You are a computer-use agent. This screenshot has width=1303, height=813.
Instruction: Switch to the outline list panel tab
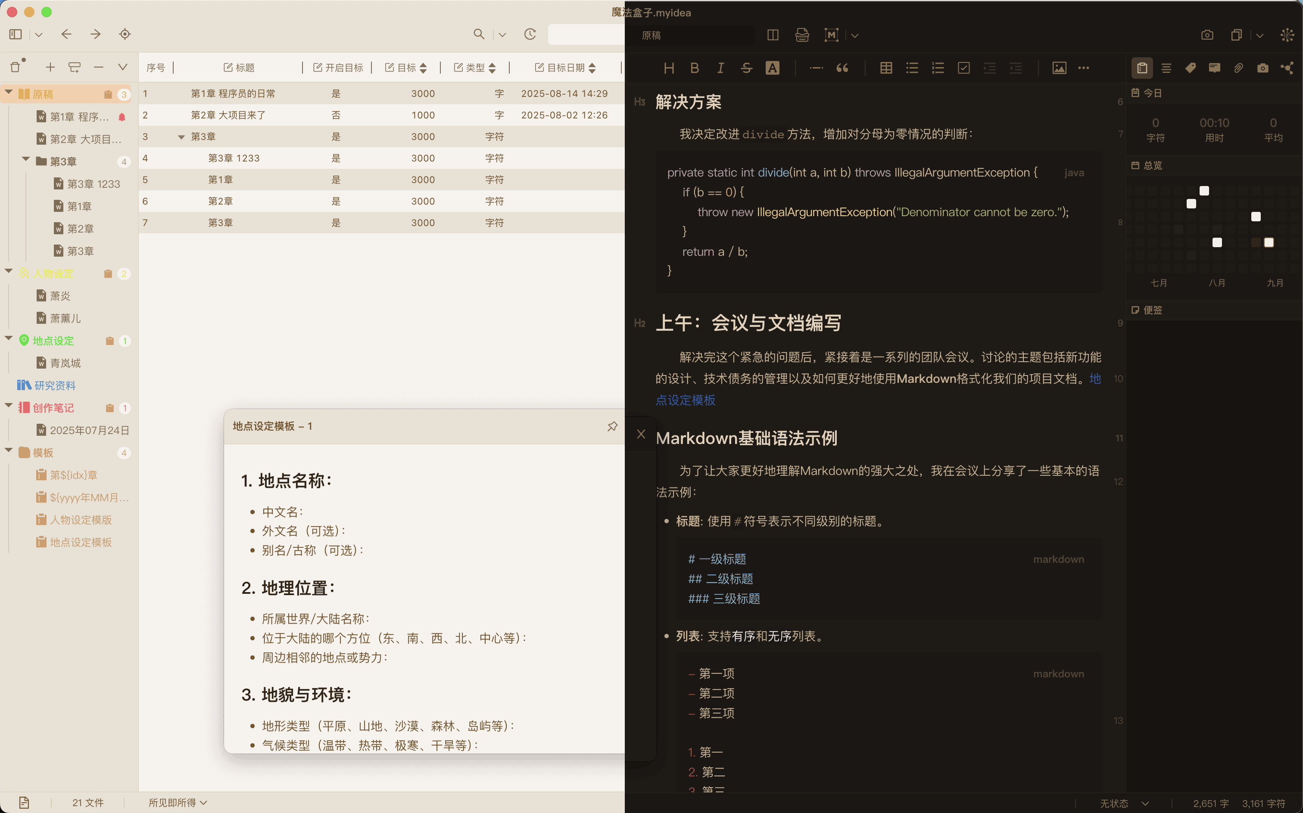pos(1166,68)
